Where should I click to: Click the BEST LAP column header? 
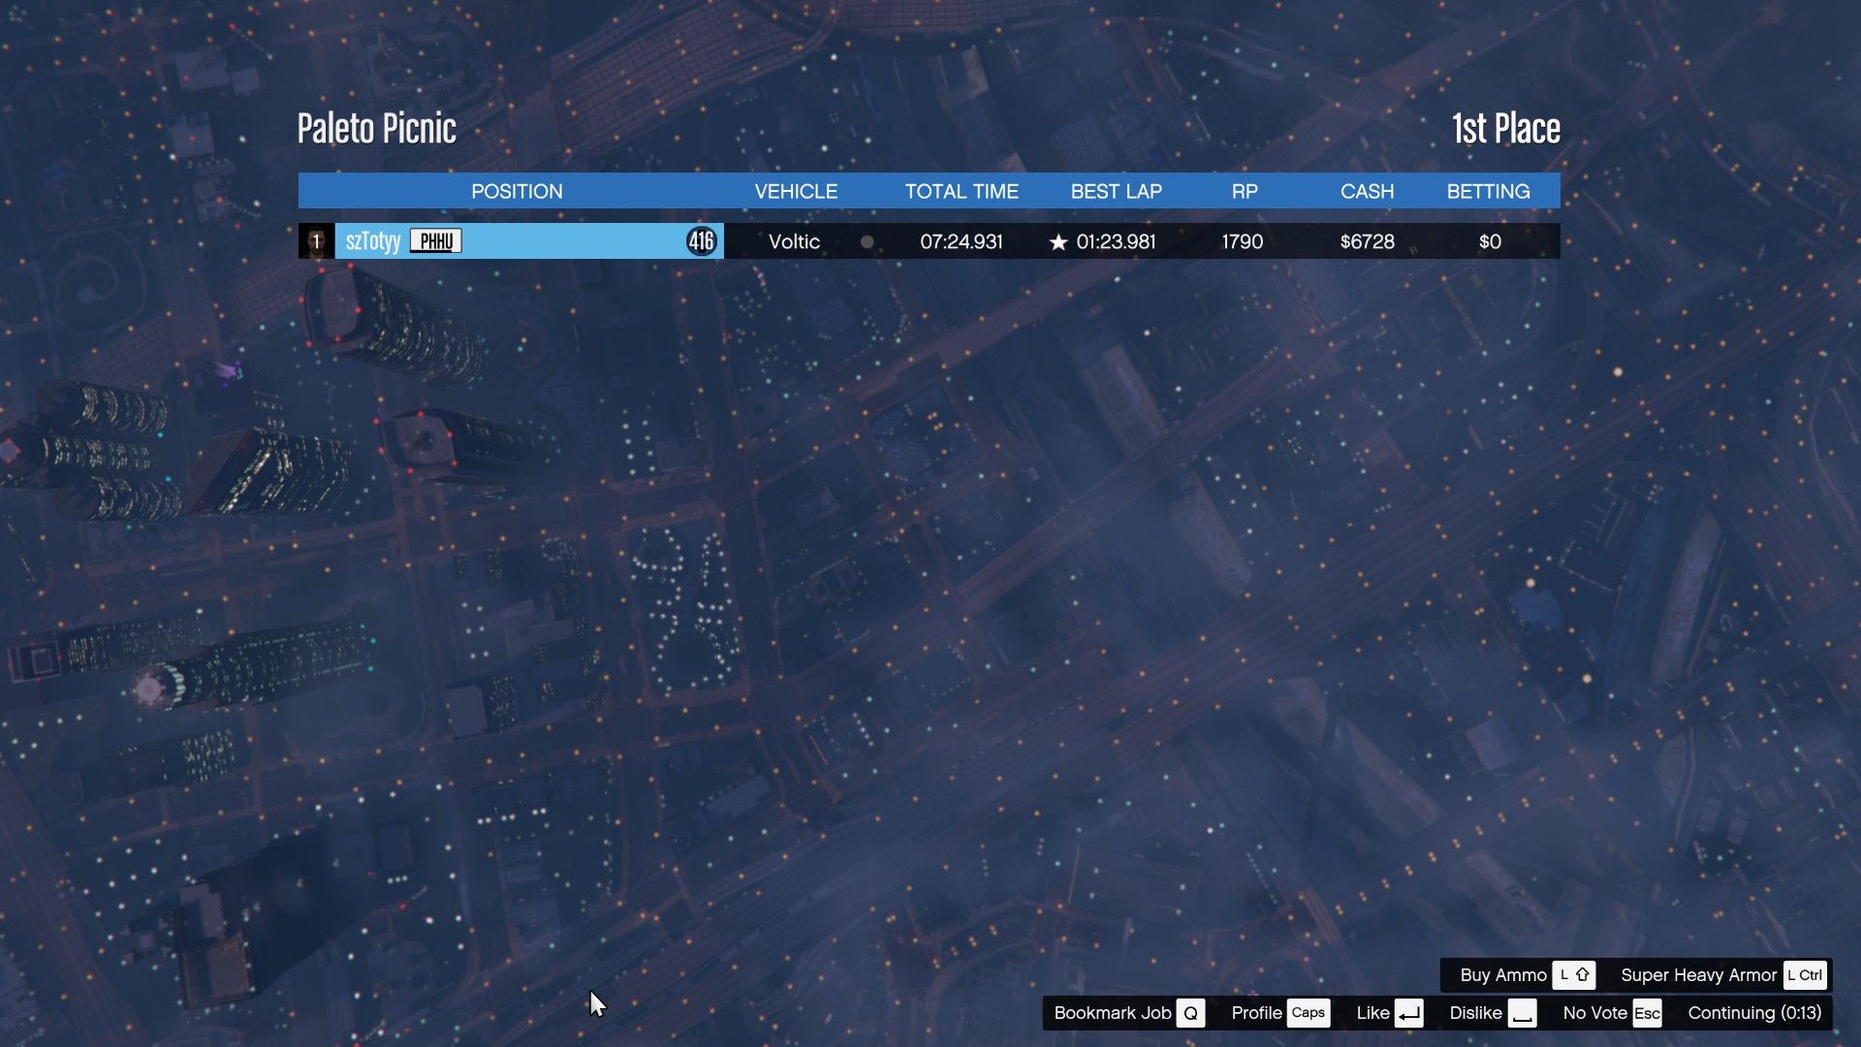[1116, 192]
